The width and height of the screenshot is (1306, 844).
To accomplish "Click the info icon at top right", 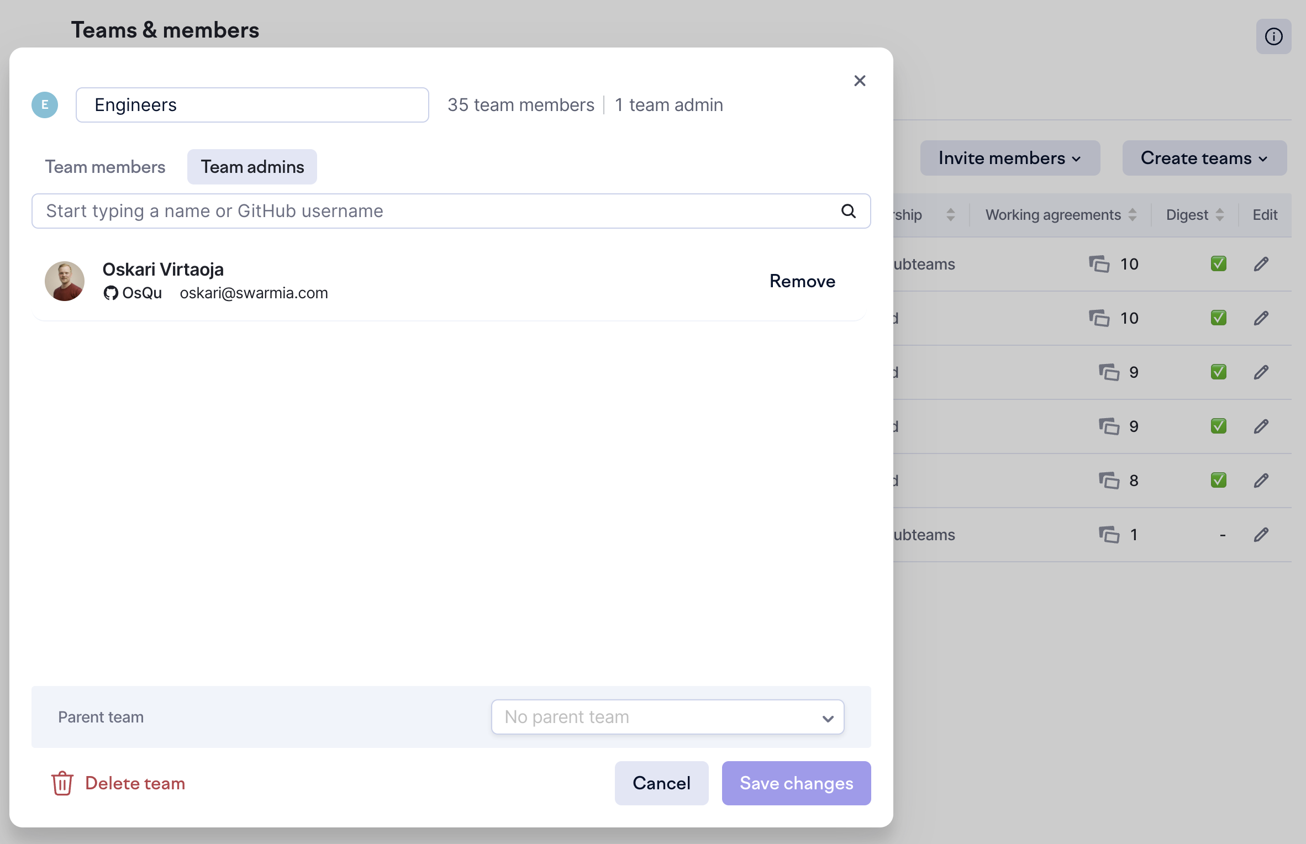I will tap(1273, 36).
